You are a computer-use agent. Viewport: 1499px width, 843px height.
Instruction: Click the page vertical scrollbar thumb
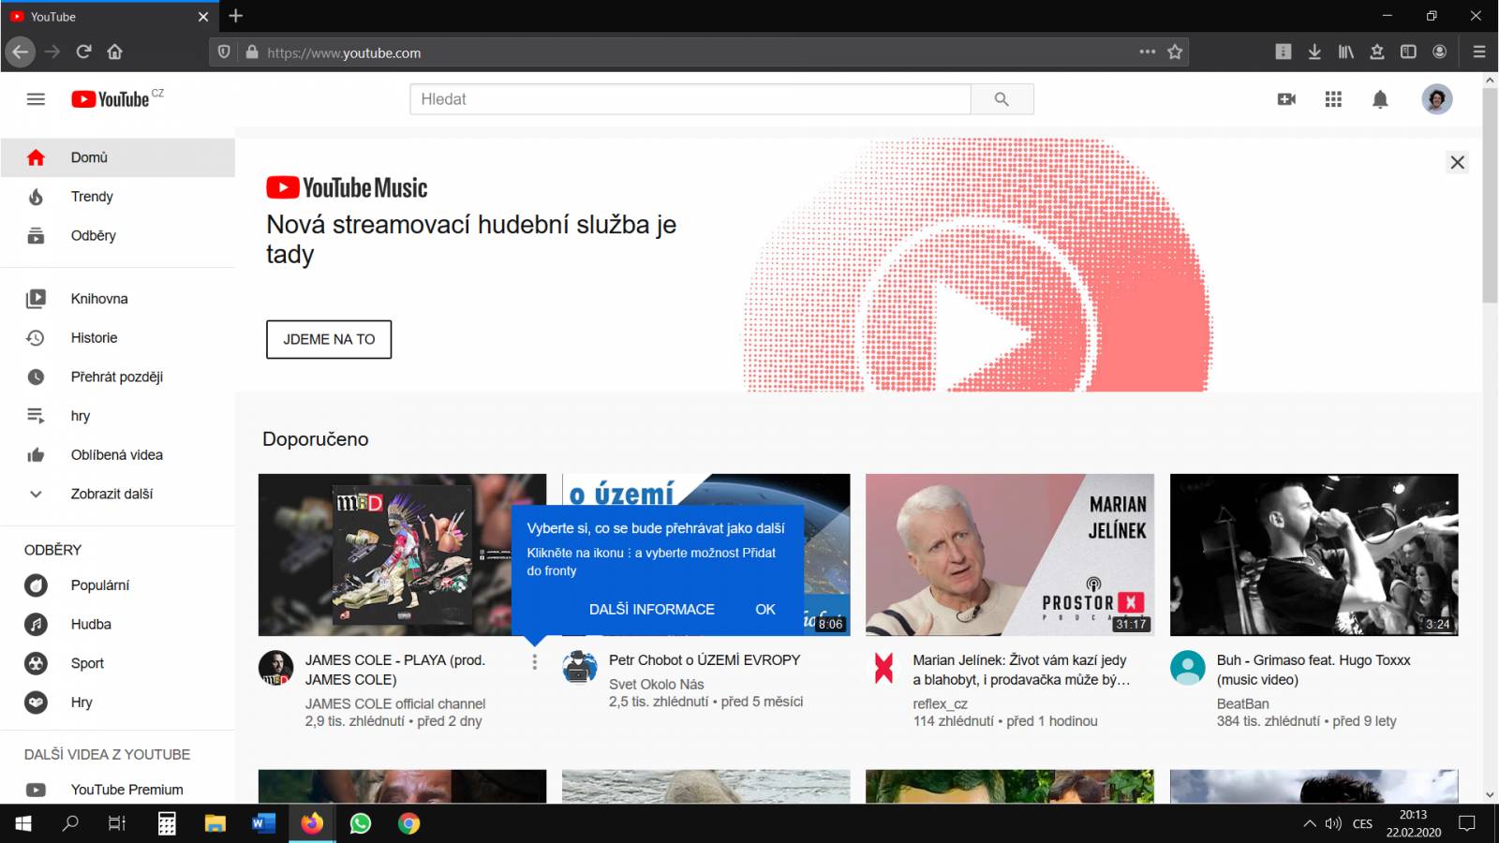tap(1490, 195)
